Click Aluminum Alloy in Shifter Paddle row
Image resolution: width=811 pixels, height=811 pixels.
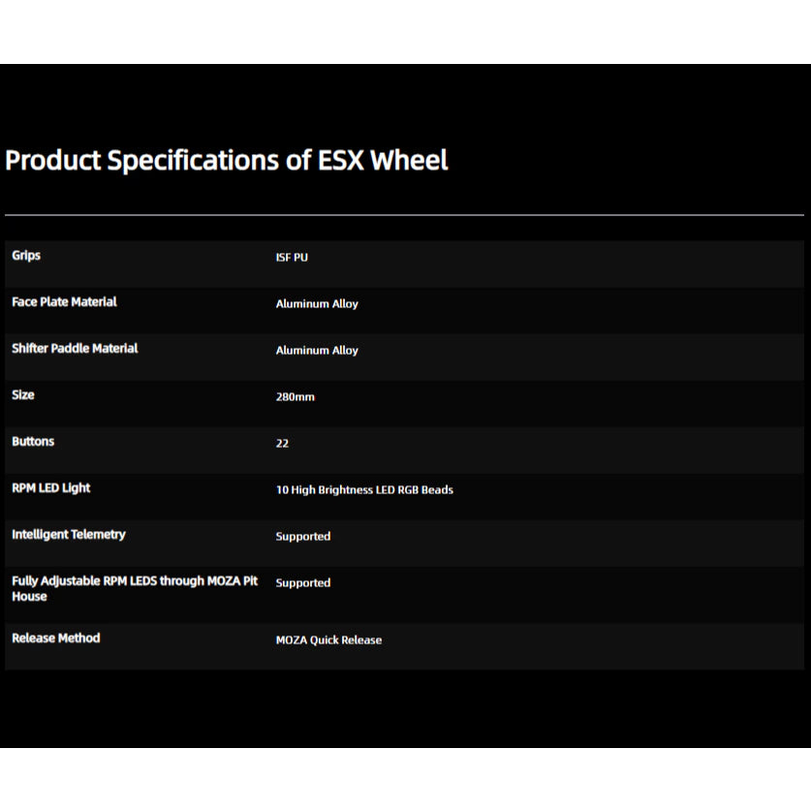tap(317, 351)
